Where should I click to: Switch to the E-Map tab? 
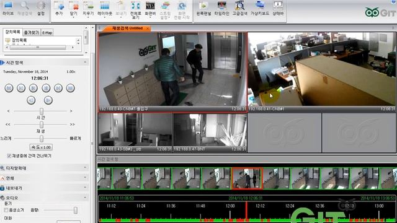click(x=47, y=33)
